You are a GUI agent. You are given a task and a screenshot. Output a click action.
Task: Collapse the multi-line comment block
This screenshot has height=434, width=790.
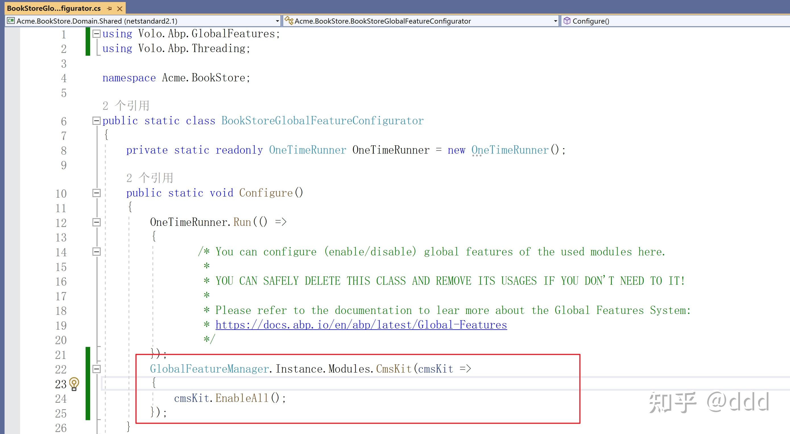pos(96,252)
